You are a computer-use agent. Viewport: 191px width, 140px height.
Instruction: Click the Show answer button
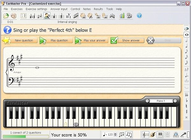pos(127,40)
